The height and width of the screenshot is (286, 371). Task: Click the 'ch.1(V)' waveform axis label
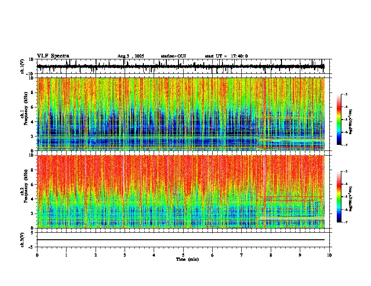22,66
